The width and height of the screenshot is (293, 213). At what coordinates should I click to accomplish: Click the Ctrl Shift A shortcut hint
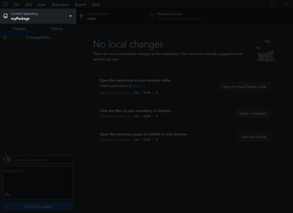(x=146, y=93)
